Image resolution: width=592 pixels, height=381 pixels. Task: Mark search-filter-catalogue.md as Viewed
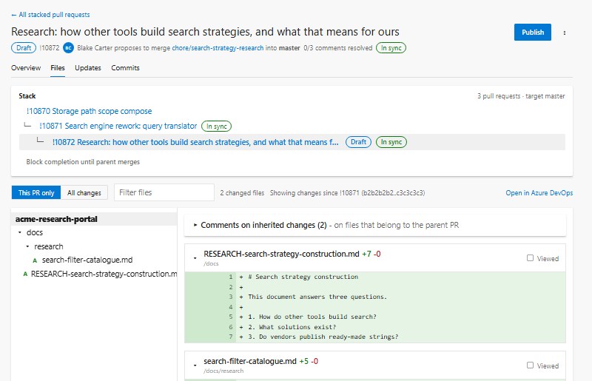point(530,365)
